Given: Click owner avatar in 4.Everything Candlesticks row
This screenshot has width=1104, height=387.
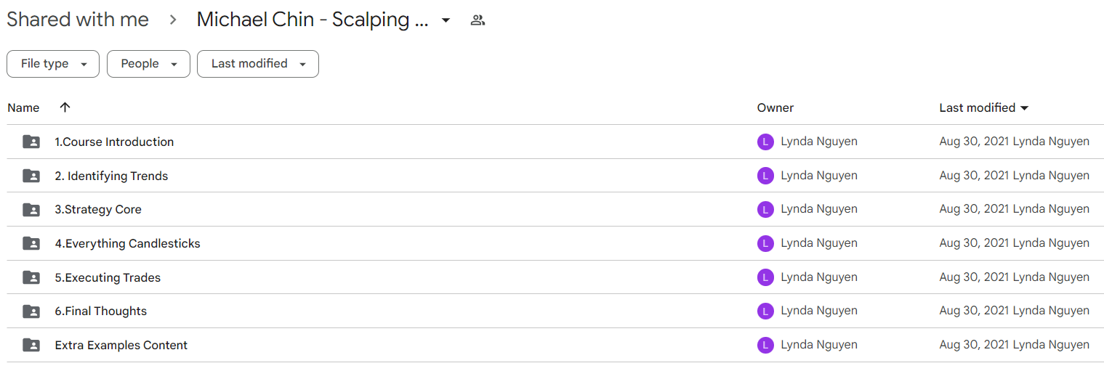Looking at the screenshot, I should 765,243.
